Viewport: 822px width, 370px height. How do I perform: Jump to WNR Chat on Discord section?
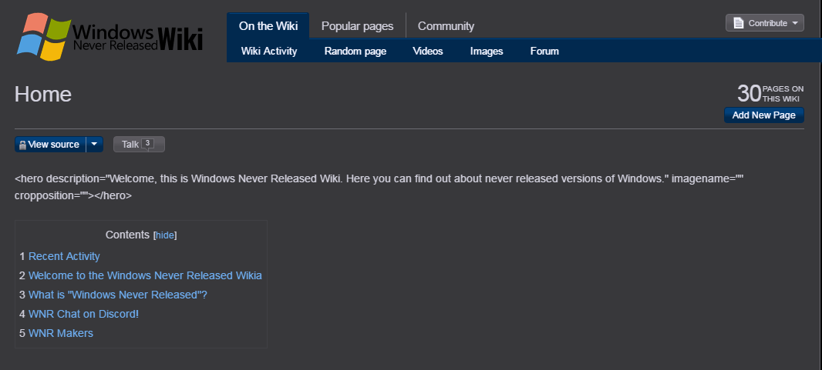tap(83, 314)
